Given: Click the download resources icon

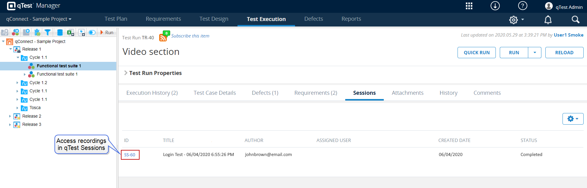Looking at the screenshot, I should pos(495,6).
